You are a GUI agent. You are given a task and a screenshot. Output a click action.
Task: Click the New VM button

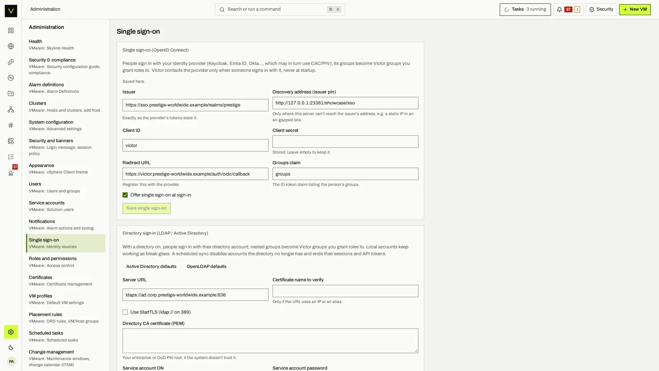click(x=635, y=9)
